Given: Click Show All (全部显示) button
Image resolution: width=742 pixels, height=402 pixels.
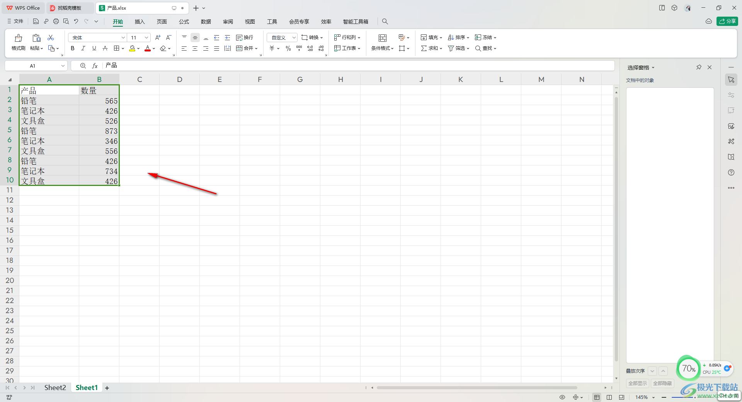Looking at the screenshot, I should tap(638, 383).
